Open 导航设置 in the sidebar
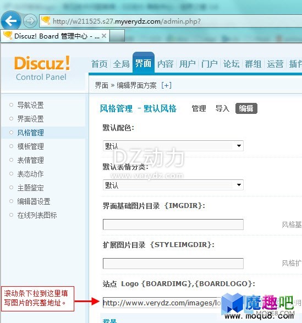The image size is (302, 323). point(30,105)
